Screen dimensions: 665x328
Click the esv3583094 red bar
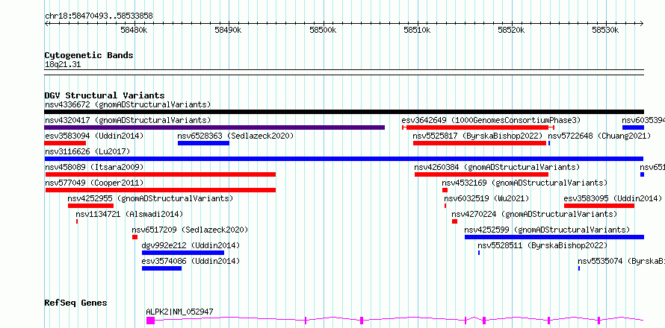[65, 143]
